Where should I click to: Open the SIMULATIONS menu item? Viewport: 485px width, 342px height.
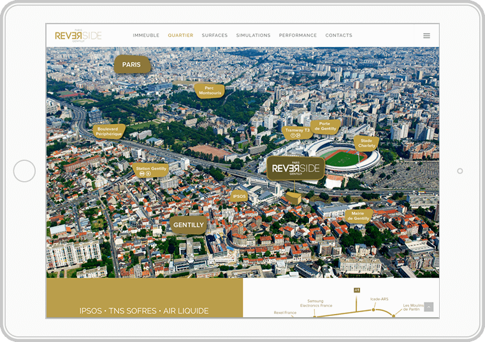pyautogui.click(x=253, y=36)
